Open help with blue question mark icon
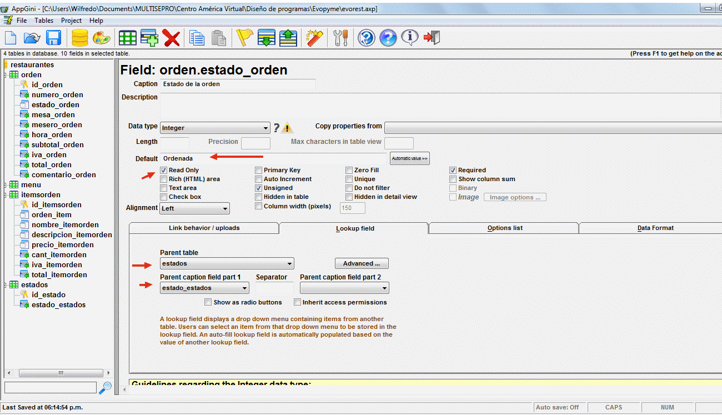This screenshot has width=722, height=415. [388, 38]
